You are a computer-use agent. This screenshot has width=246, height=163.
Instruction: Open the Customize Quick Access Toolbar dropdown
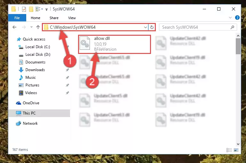pos(46,10)
